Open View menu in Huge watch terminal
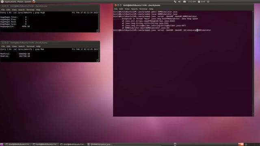 [x=14, y=10]
